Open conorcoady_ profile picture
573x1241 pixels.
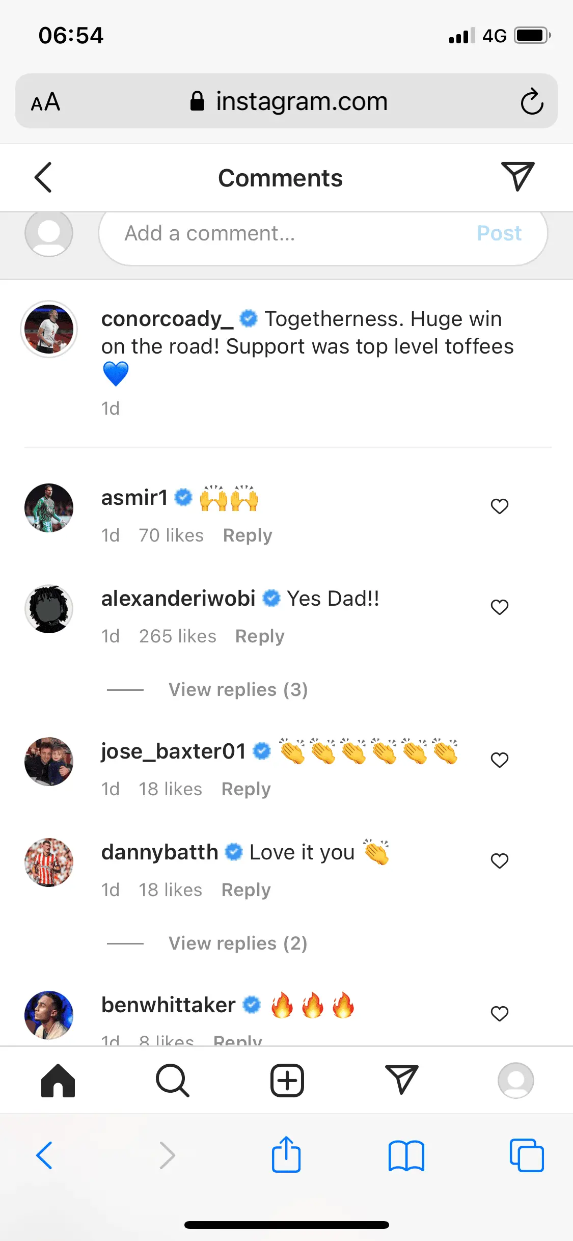[x=49, y=329]
